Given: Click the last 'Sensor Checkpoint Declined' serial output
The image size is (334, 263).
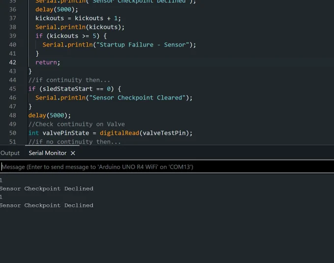Looking at the screenshot, I should point(47,205).
